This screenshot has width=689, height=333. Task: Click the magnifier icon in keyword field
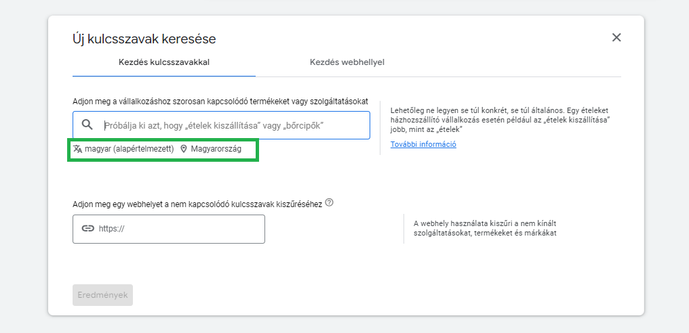tap(87, 125)
